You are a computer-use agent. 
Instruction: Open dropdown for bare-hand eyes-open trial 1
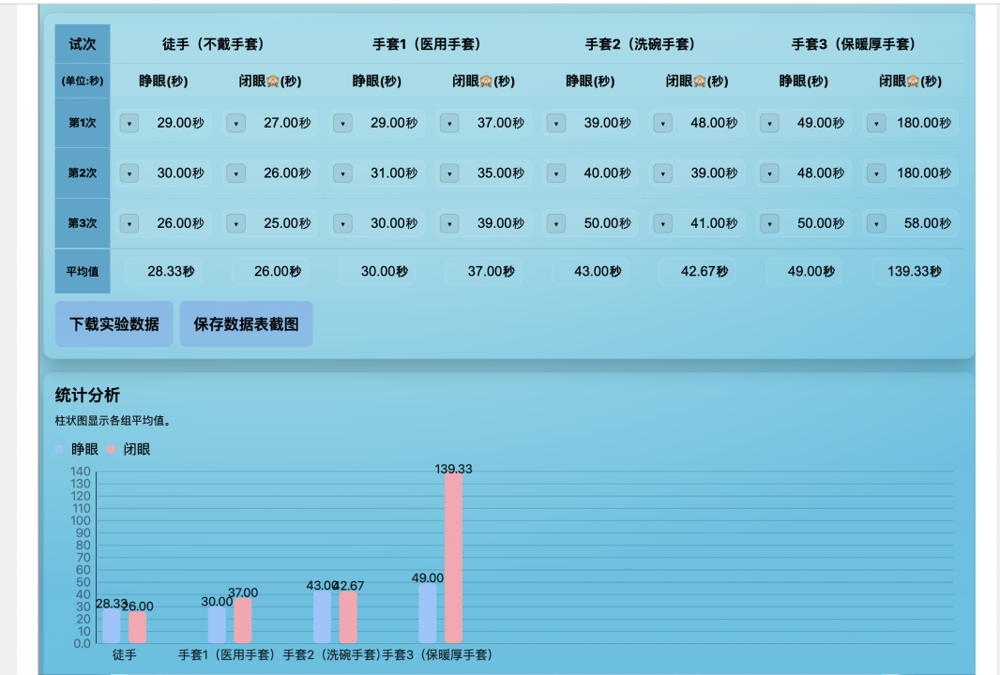point(129,123)
